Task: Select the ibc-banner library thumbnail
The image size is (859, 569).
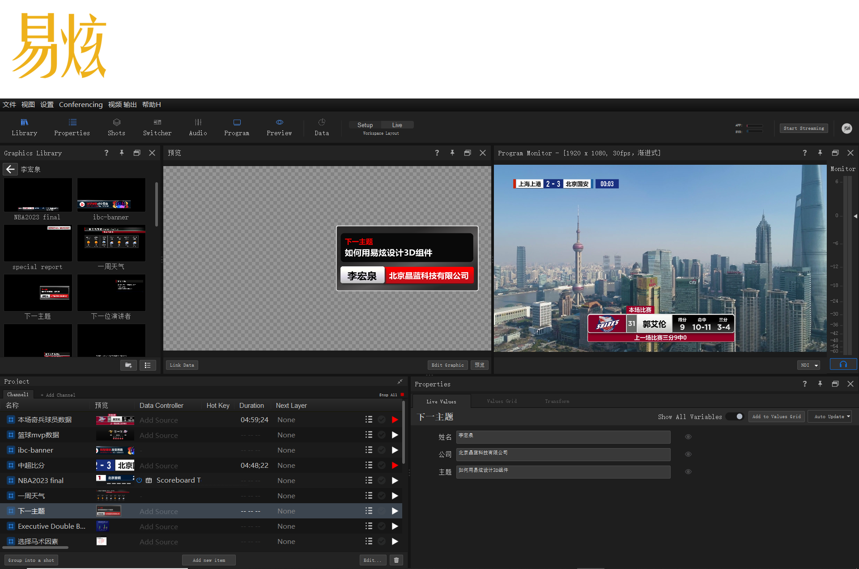Action: pyautogui.click(x=111, y=195)
